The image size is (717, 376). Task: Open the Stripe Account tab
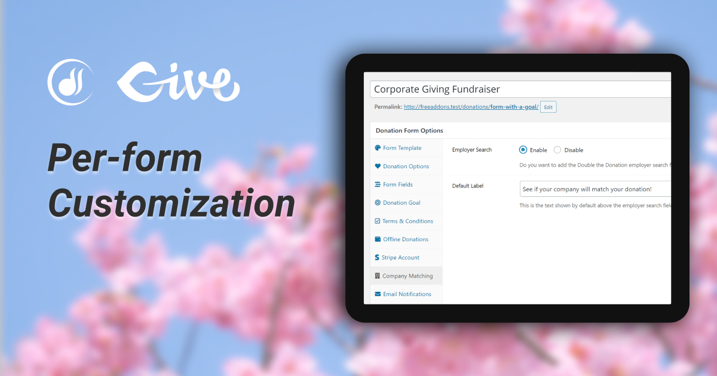[x=407, y=258]
